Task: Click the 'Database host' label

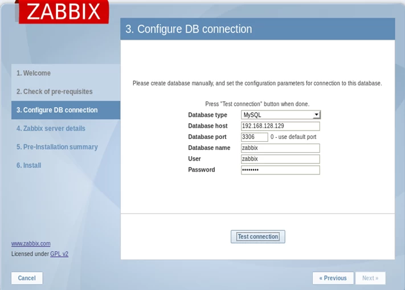Action: coord(208,126)
